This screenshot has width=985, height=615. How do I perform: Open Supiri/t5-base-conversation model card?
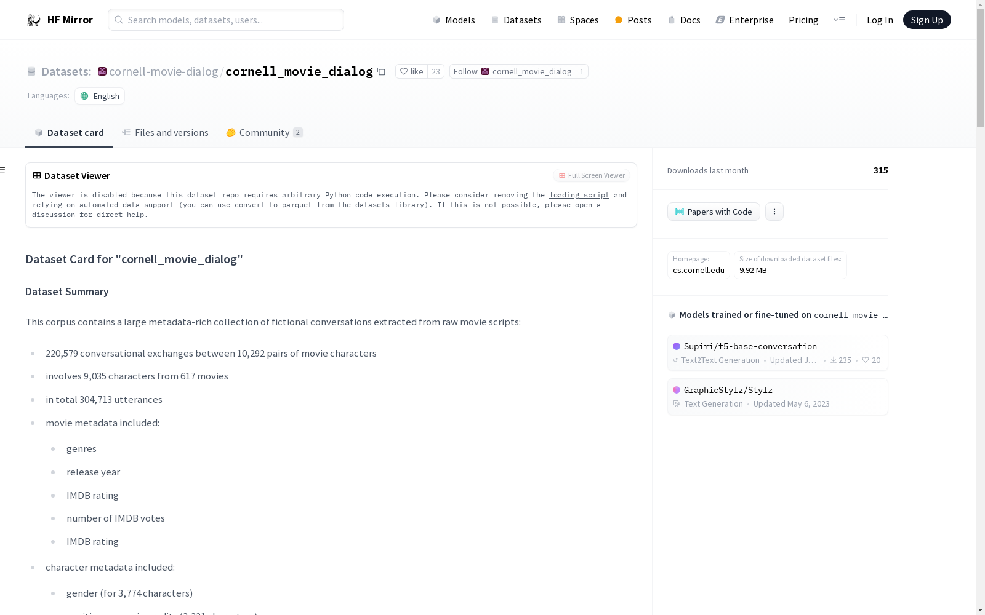pos(778,353)
